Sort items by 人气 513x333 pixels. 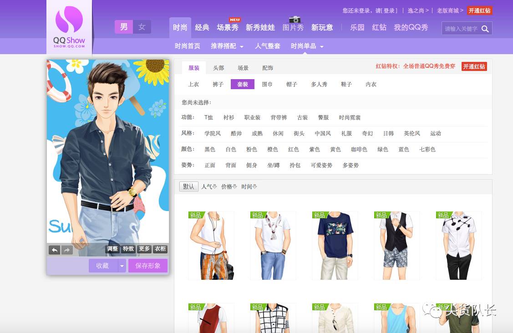coord(209,187)
